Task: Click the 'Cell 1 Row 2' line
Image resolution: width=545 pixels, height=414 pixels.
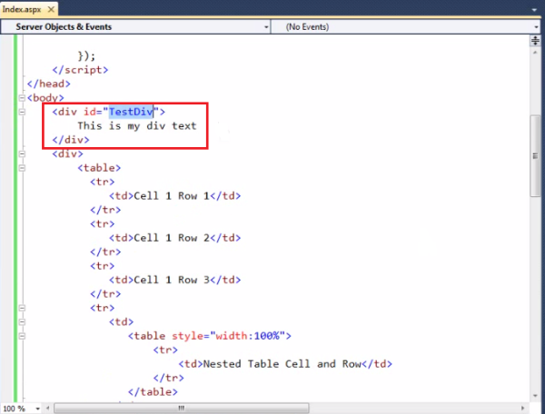Action: (174, 238)
